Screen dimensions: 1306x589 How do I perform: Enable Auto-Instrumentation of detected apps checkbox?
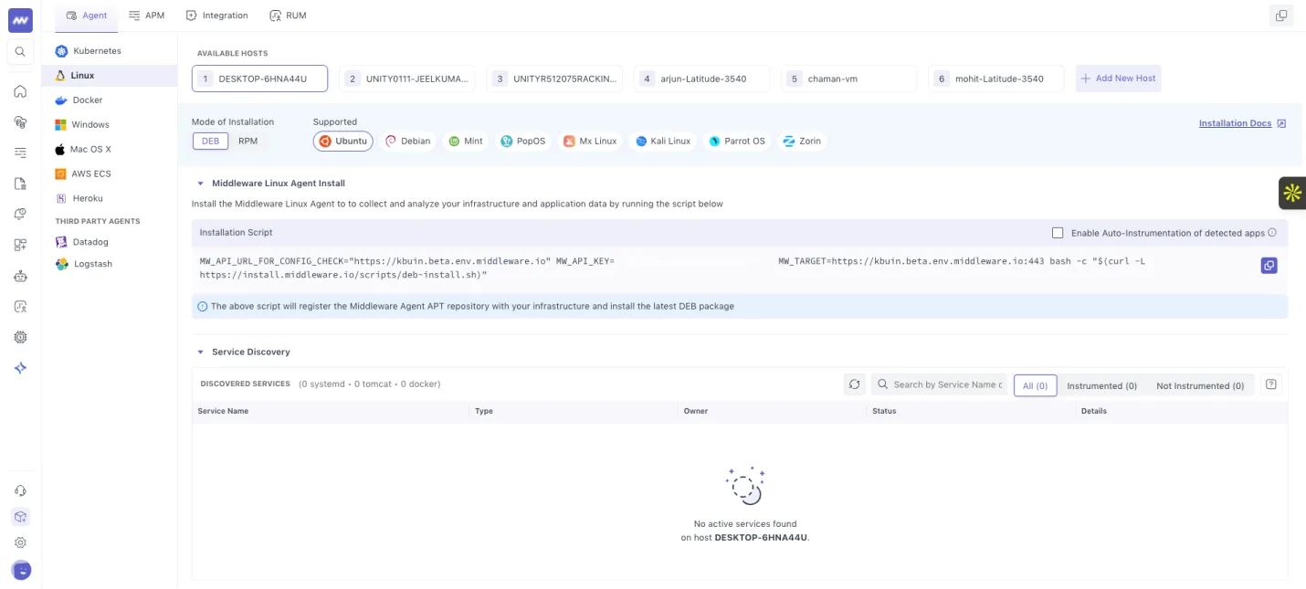click(1058, 233)
